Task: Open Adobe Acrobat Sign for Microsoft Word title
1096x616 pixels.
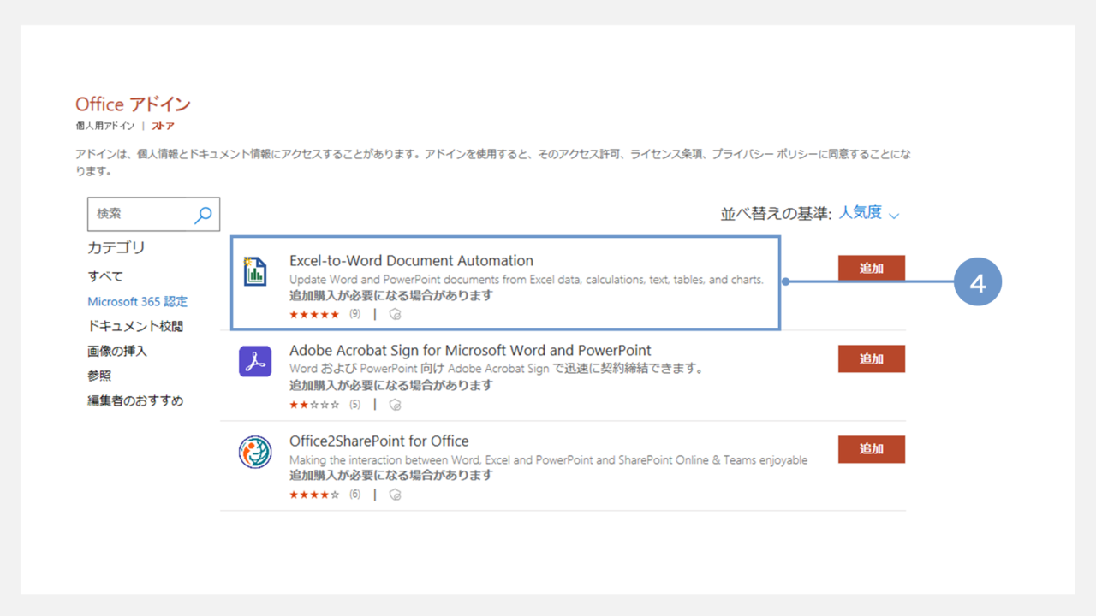Action: (470, 350)
